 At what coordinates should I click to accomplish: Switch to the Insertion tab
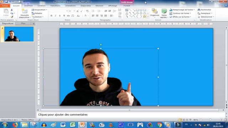coord(28,6)
